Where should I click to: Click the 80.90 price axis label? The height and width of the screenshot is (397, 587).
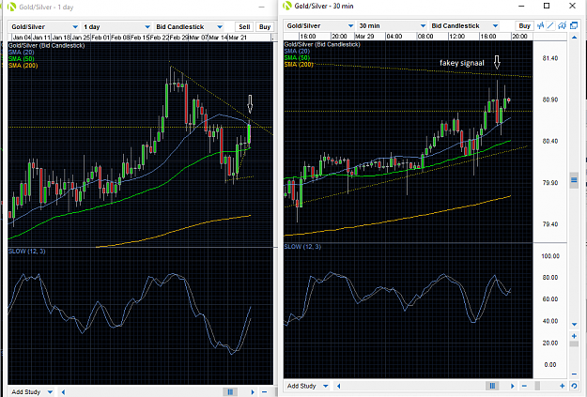coord(550,99)
